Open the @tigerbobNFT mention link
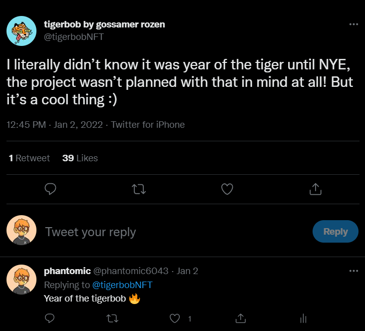 tap(122, 285)
